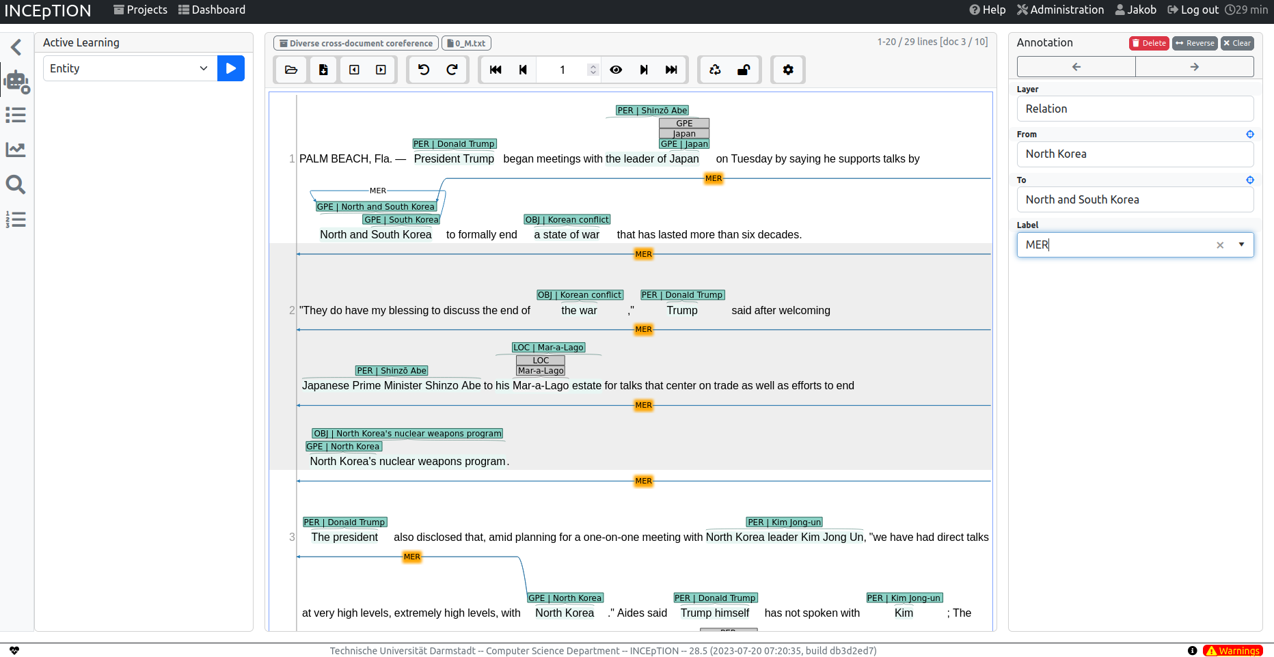
Task: Click the page number stepper arrows
Action: point(593,70)
